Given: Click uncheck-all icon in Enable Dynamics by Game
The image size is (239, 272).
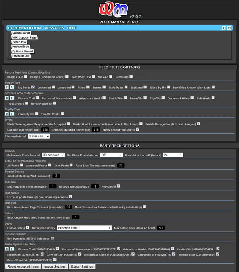Looking at the screenshot, I should coord(12,249).
